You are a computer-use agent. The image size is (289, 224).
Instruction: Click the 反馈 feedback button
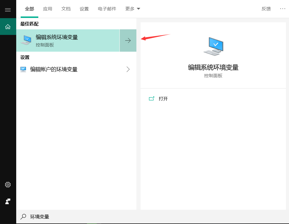click(x=266, y=9)
